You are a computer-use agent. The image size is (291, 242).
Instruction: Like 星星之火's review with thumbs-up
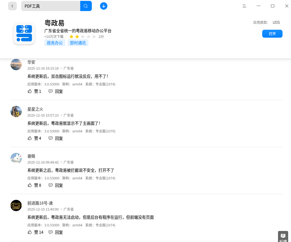click(30, 138)
